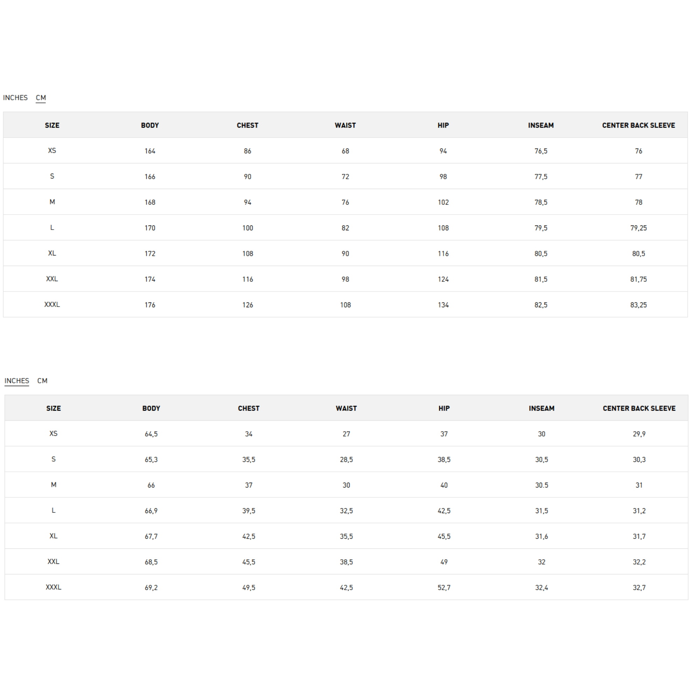Select XS row label in top table
Image resolution: width=700 pixels, height=700 pixels.
(52, 150)
